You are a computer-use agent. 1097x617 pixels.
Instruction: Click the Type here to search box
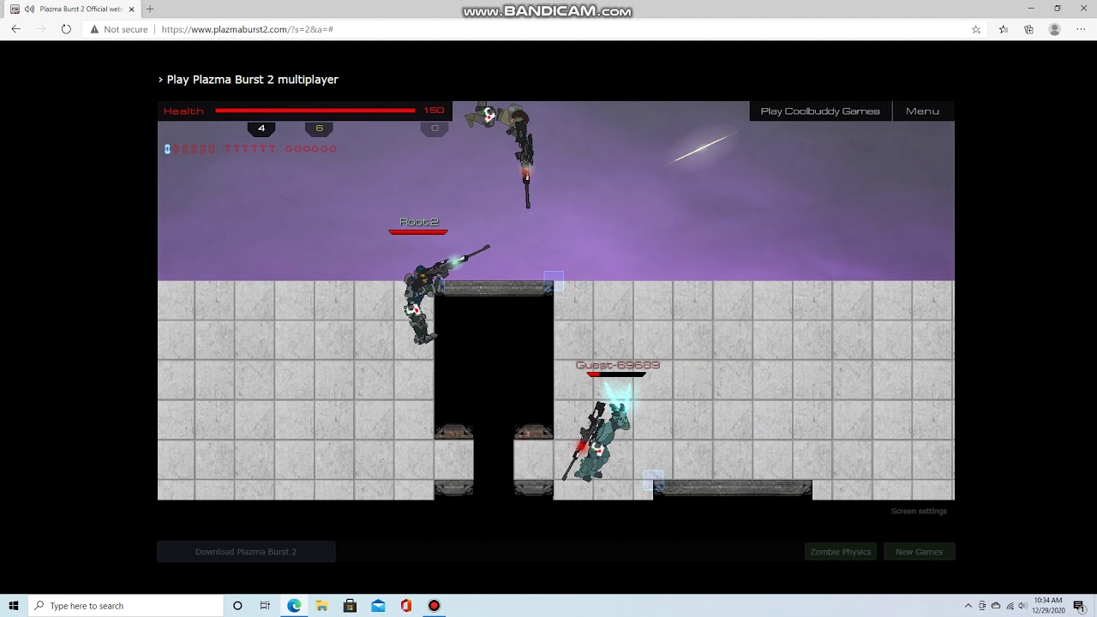[x=126, y=606]
